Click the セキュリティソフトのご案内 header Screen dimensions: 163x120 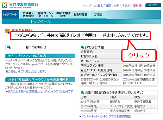click(40, 56)
